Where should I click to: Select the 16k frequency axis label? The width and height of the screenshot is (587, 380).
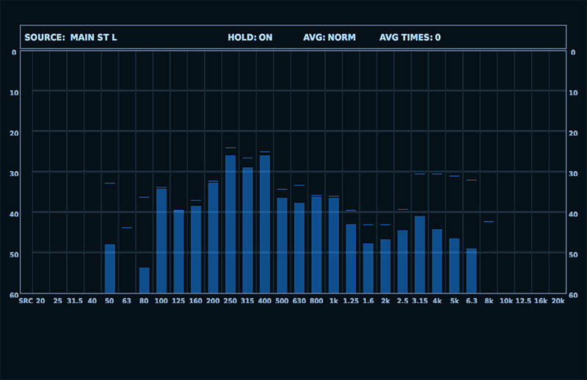[541, 301]
